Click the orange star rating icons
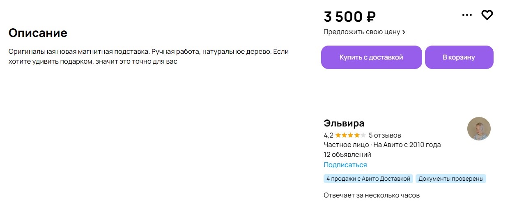 pyautogui.click(x=350, y=135)
